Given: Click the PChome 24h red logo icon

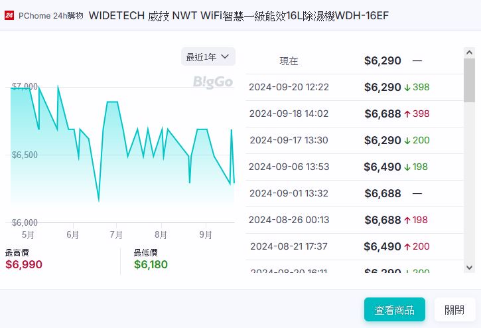Looking at the screenshot, I should point(9,15).
